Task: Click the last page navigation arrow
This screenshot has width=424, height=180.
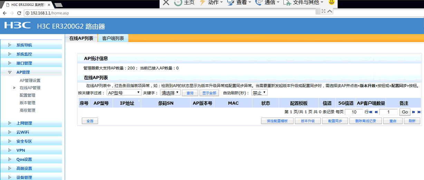Action: click(x=419, y=112)
